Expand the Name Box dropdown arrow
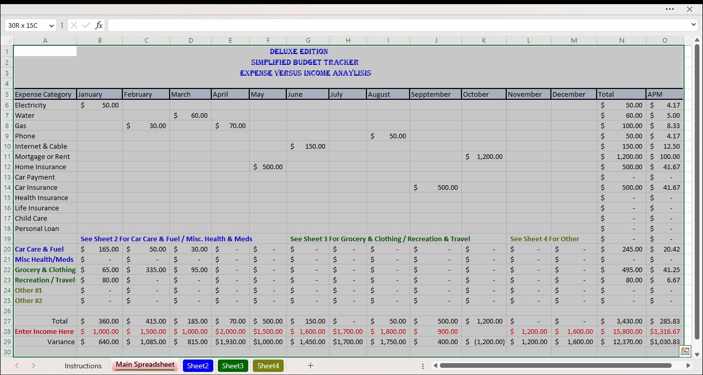 [51, 25]
